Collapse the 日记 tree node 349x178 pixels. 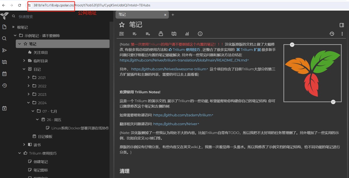(x=24, y=69)
